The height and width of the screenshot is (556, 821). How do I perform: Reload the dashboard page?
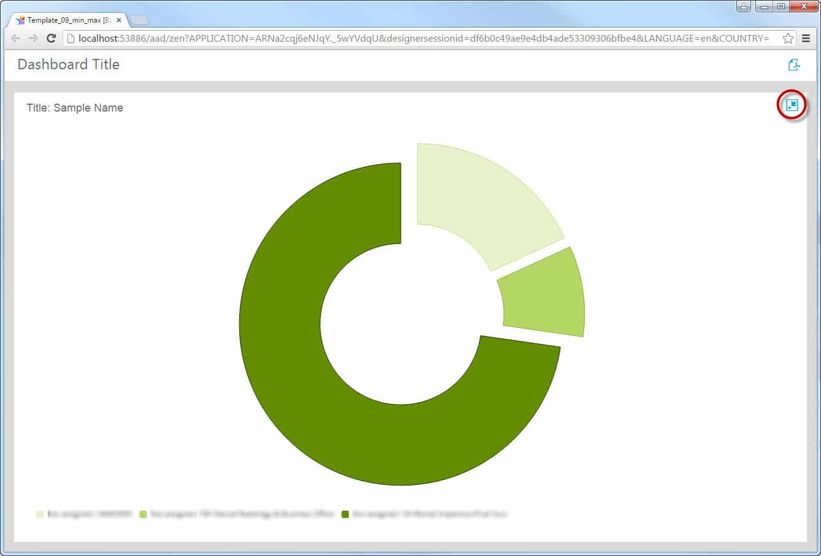[52, 38]
